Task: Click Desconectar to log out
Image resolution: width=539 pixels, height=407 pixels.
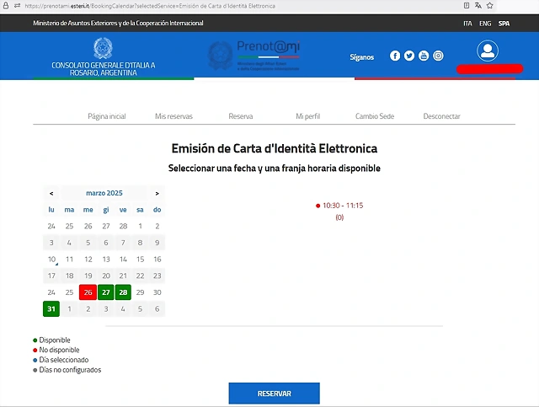Action: [x=441, y=116]
